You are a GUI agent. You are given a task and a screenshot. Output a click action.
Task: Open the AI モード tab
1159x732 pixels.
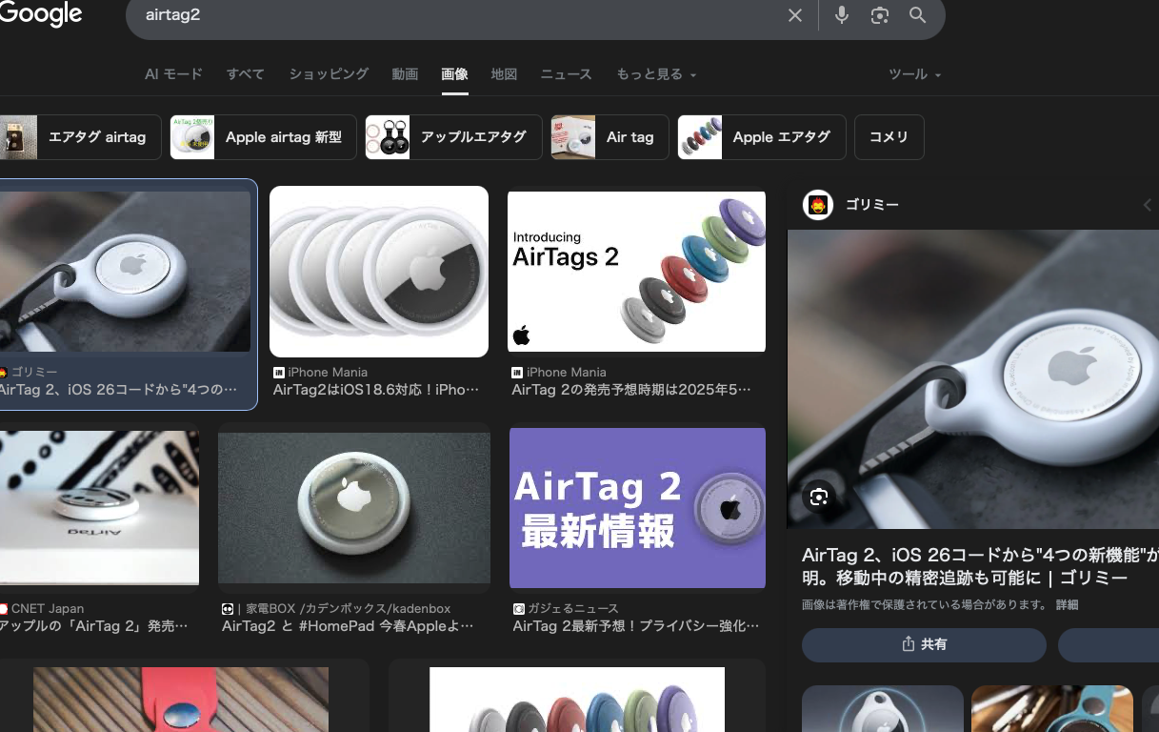tap(173, 74)
